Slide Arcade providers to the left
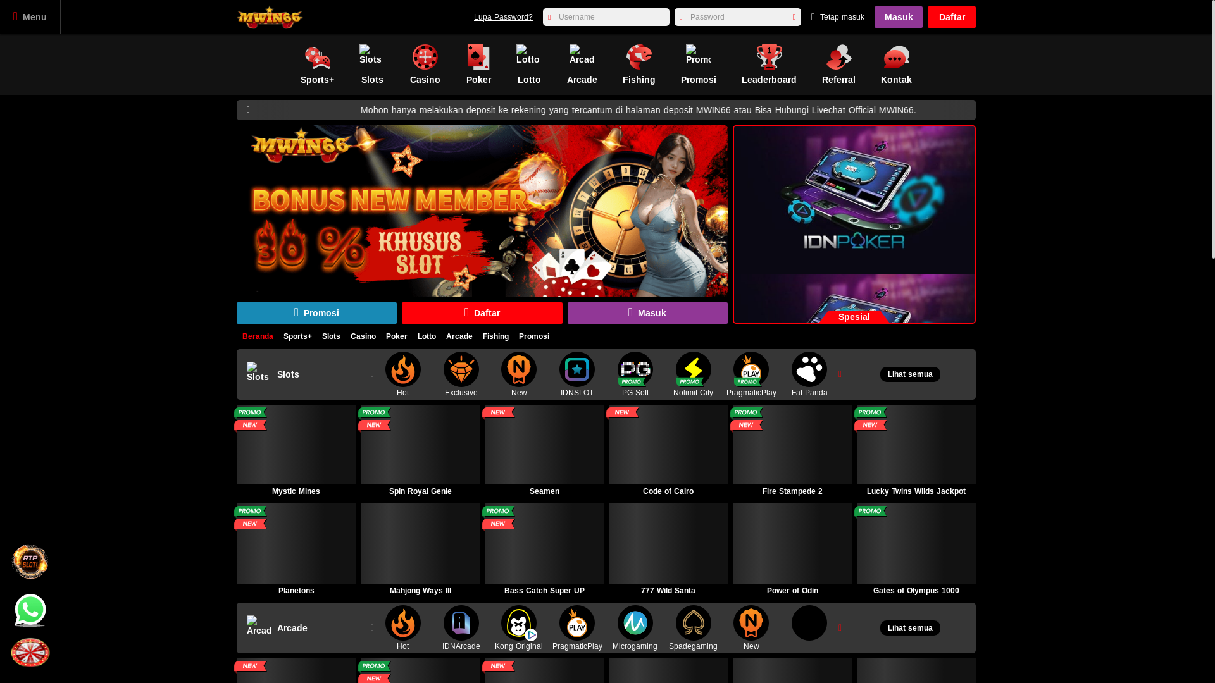1215x683 pixels. pyautogui.click(x=372, y=628)
